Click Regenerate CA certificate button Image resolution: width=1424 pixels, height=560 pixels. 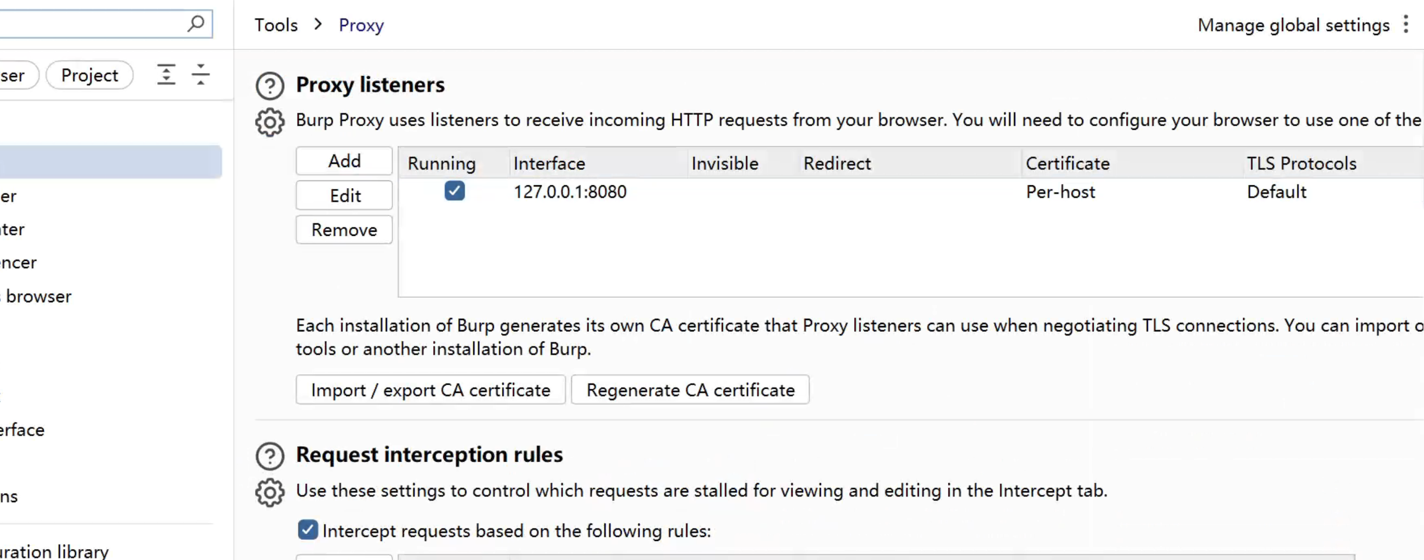690,390
